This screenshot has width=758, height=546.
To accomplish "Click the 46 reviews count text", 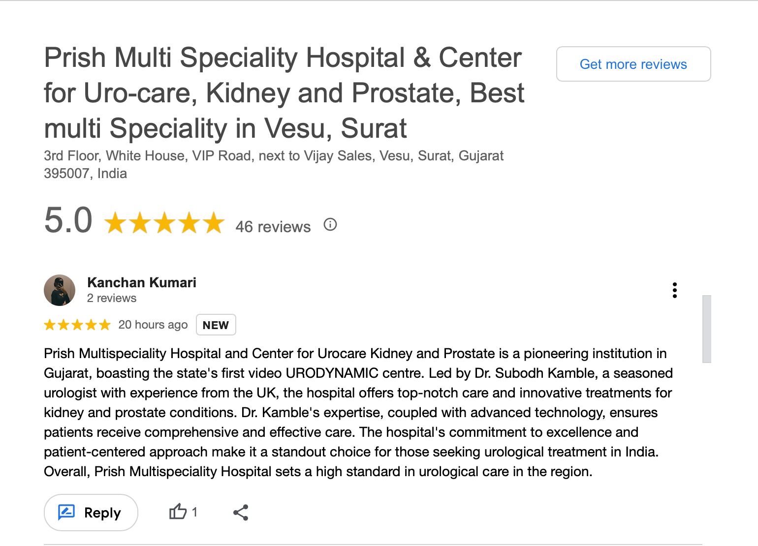I will click(273, 227).
